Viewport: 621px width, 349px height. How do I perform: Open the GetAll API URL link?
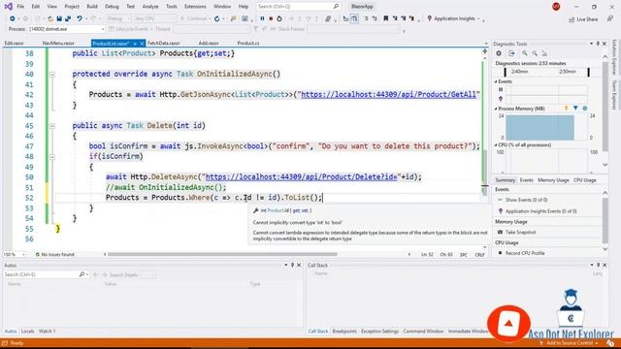point(388,95)
